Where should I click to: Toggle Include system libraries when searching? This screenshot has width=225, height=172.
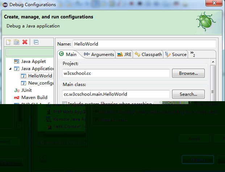(64, 104)
